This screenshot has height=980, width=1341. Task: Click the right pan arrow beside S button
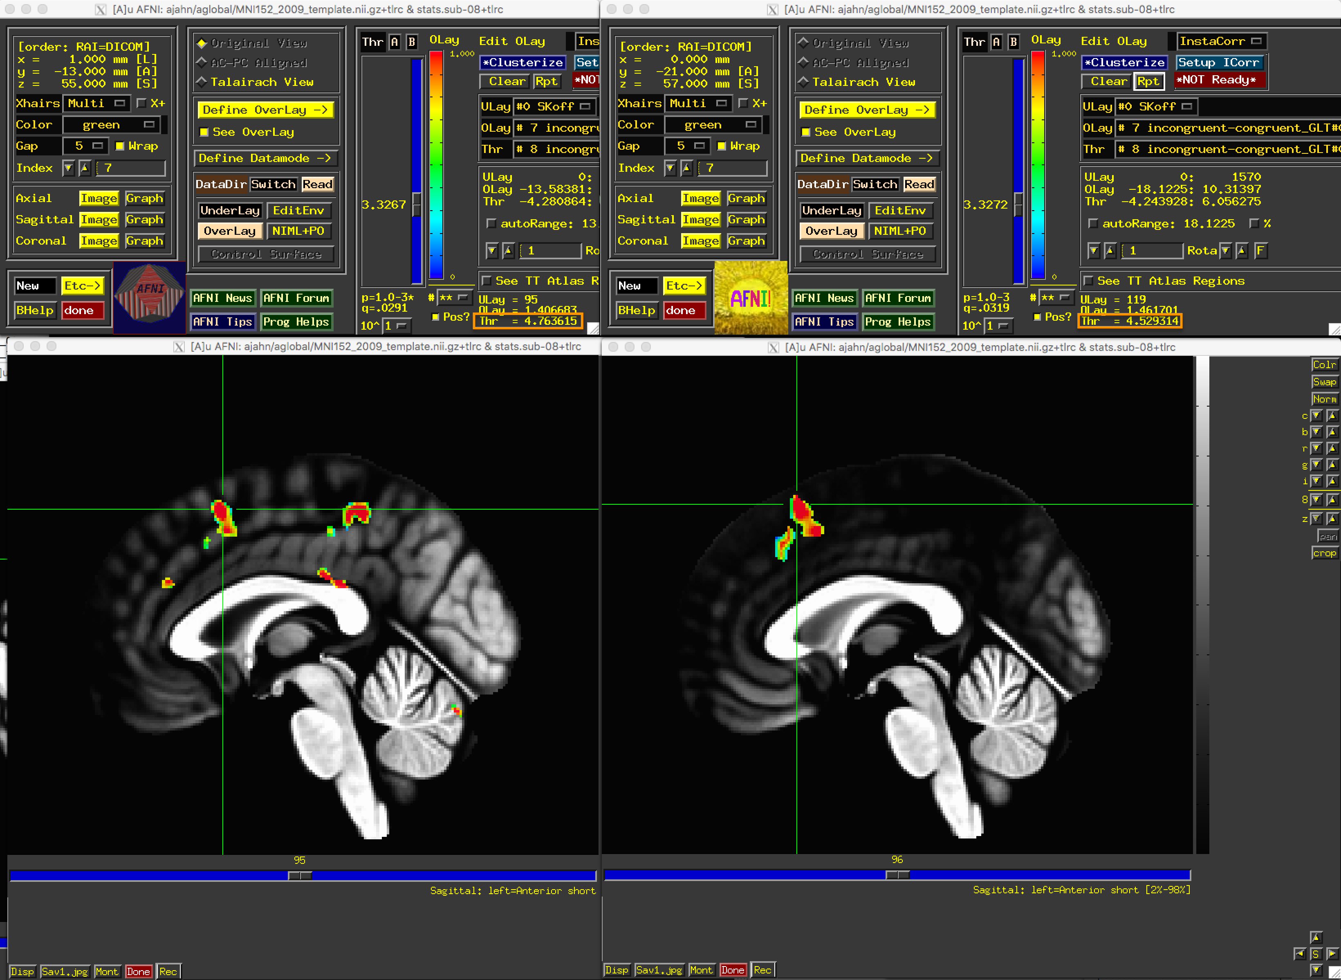tap(1332, 954)
